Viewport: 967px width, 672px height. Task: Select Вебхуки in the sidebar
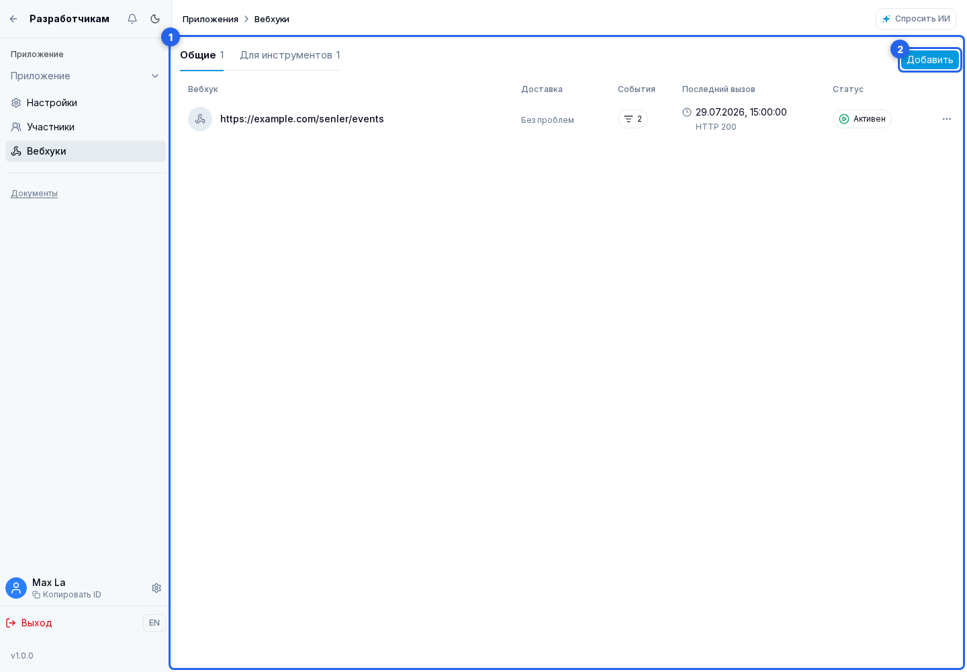[x=85, y=151]
